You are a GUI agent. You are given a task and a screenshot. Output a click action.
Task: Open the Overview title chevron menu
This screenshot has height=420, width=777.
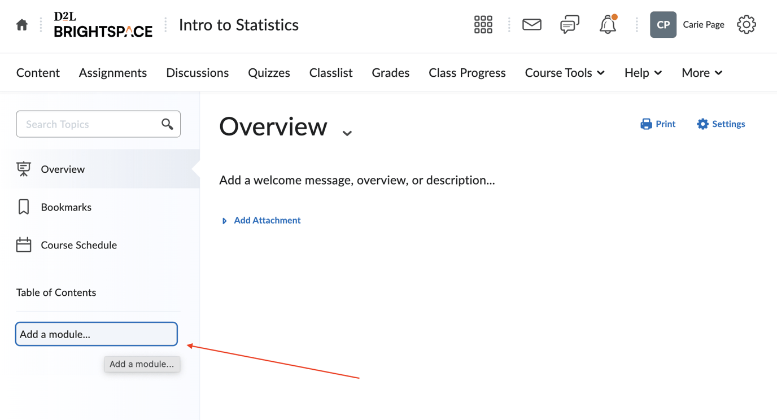tap(347, 133)
